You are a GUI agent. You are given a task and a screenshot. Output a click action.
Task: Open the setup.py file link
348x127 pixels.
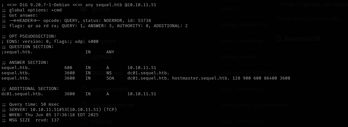(x=101, y=121)
